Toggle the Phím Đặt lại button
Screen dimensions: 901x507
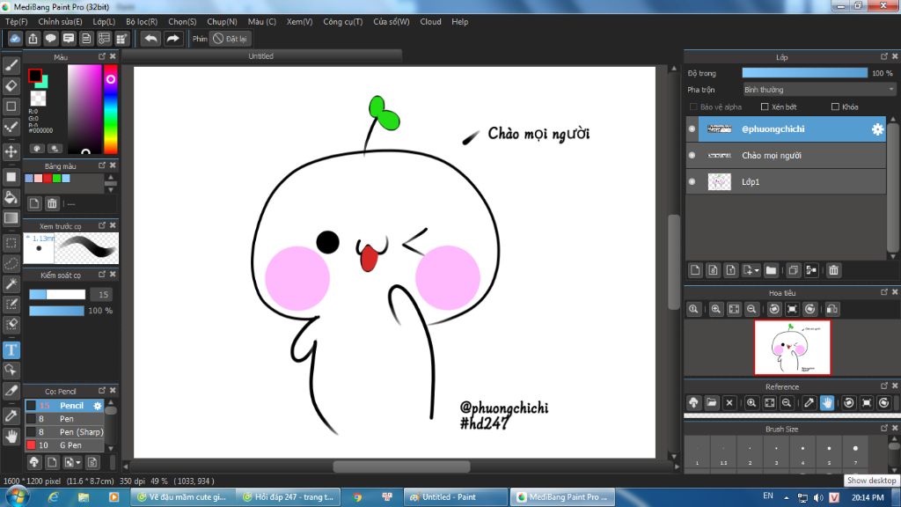click(x=230, y=39)
